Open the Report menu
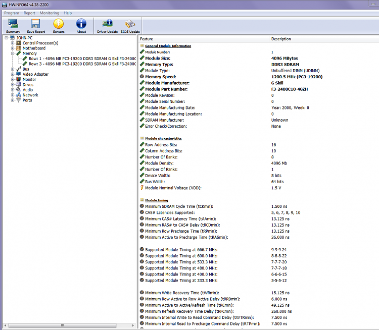Image resolution: width=379 pixels, height=330 pixels. [29, 13]
